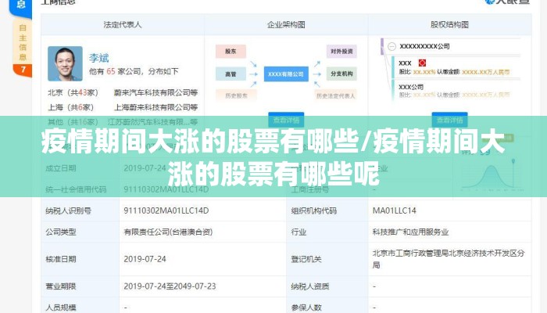This screenshot has height=313, width=547.
Task: Click the central XXXX有限公司 node
Action: click(286, 74)
